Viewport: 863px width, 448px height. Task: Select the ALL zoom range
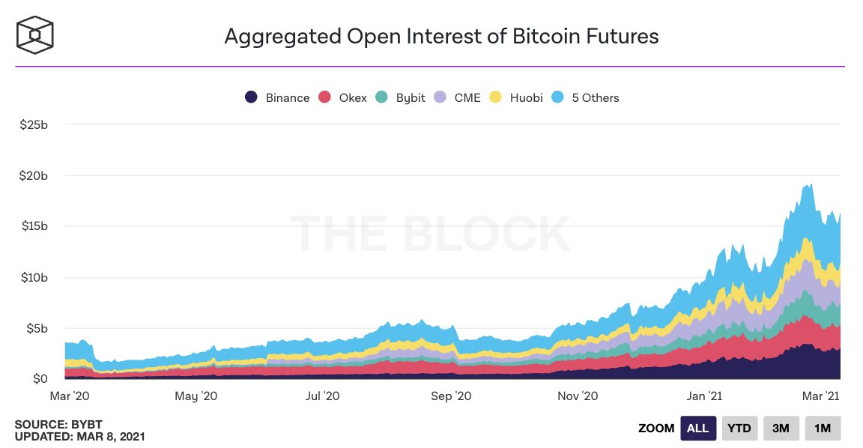pos(698,429)
